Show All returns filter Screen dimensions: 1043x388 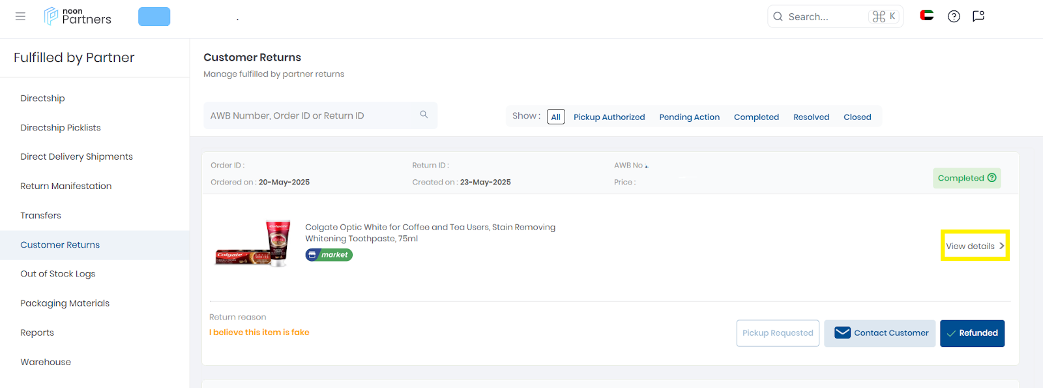[x=556, y=117]
